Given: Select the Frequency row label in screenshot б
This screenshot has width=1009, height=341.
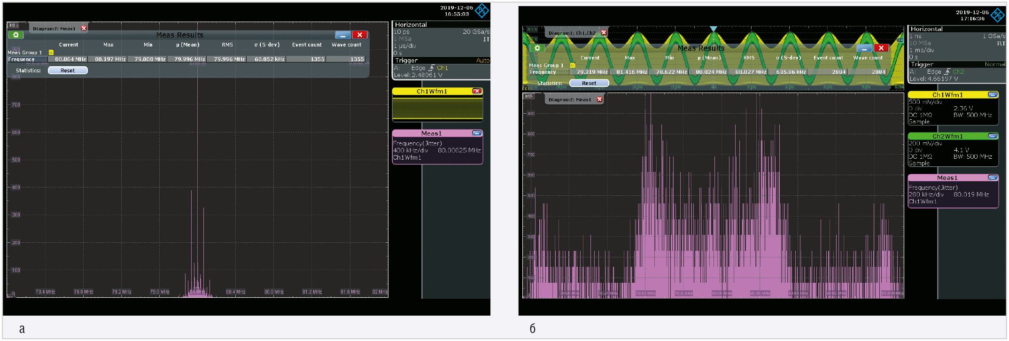Looking at the screenshot, I should point(549,72).
